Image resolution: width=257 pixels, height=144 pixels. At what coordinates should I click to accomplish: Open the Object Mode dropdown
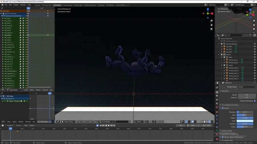[68, 122]
